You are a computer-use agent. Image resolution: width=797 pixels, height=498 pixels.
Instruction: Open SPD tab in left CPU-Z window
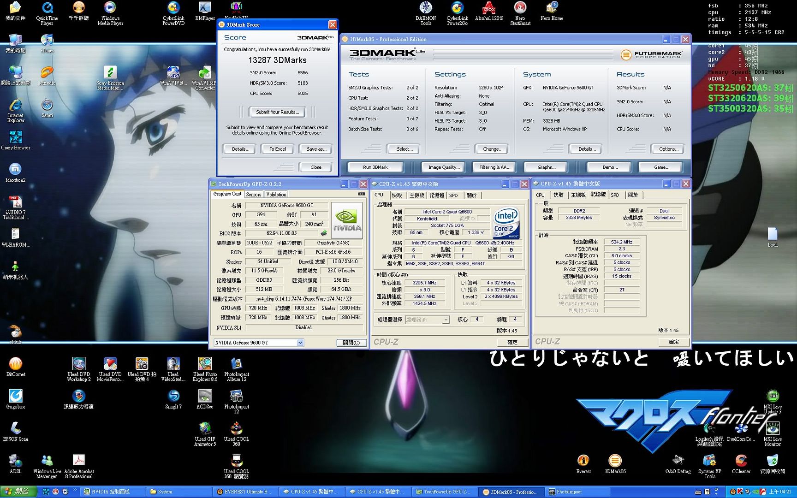point(454,196)
